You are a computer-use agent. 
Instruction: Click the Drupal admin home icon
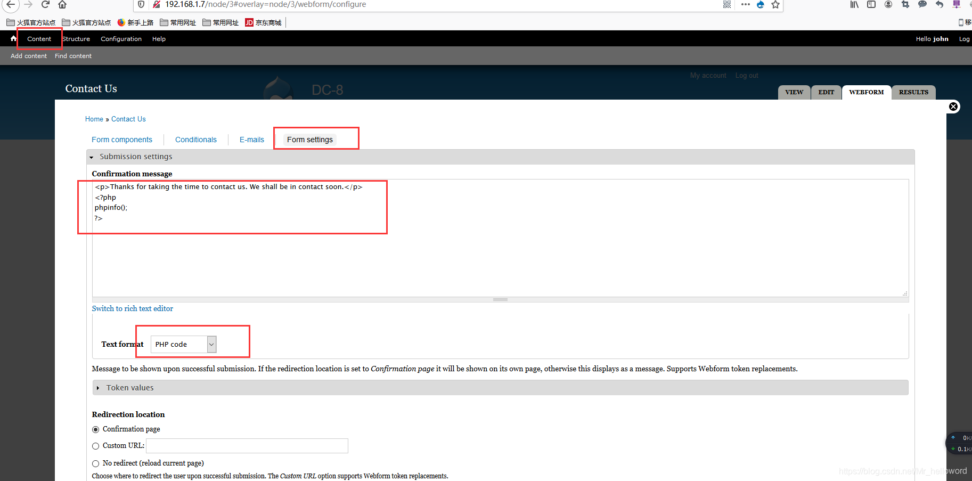[x=13, y=38]
